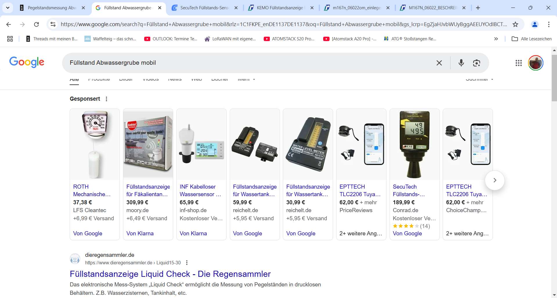Open INF Kabelloser Wassersensor image
Viewport: 557px width, 298px height.
pos(201,144)
